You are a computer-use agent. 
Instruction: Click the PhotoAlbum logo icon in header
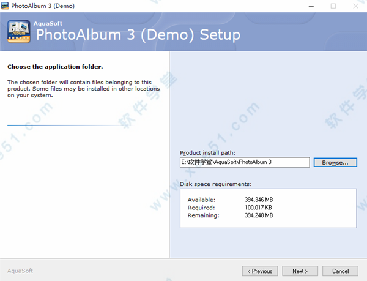click(x=19, y=32)
